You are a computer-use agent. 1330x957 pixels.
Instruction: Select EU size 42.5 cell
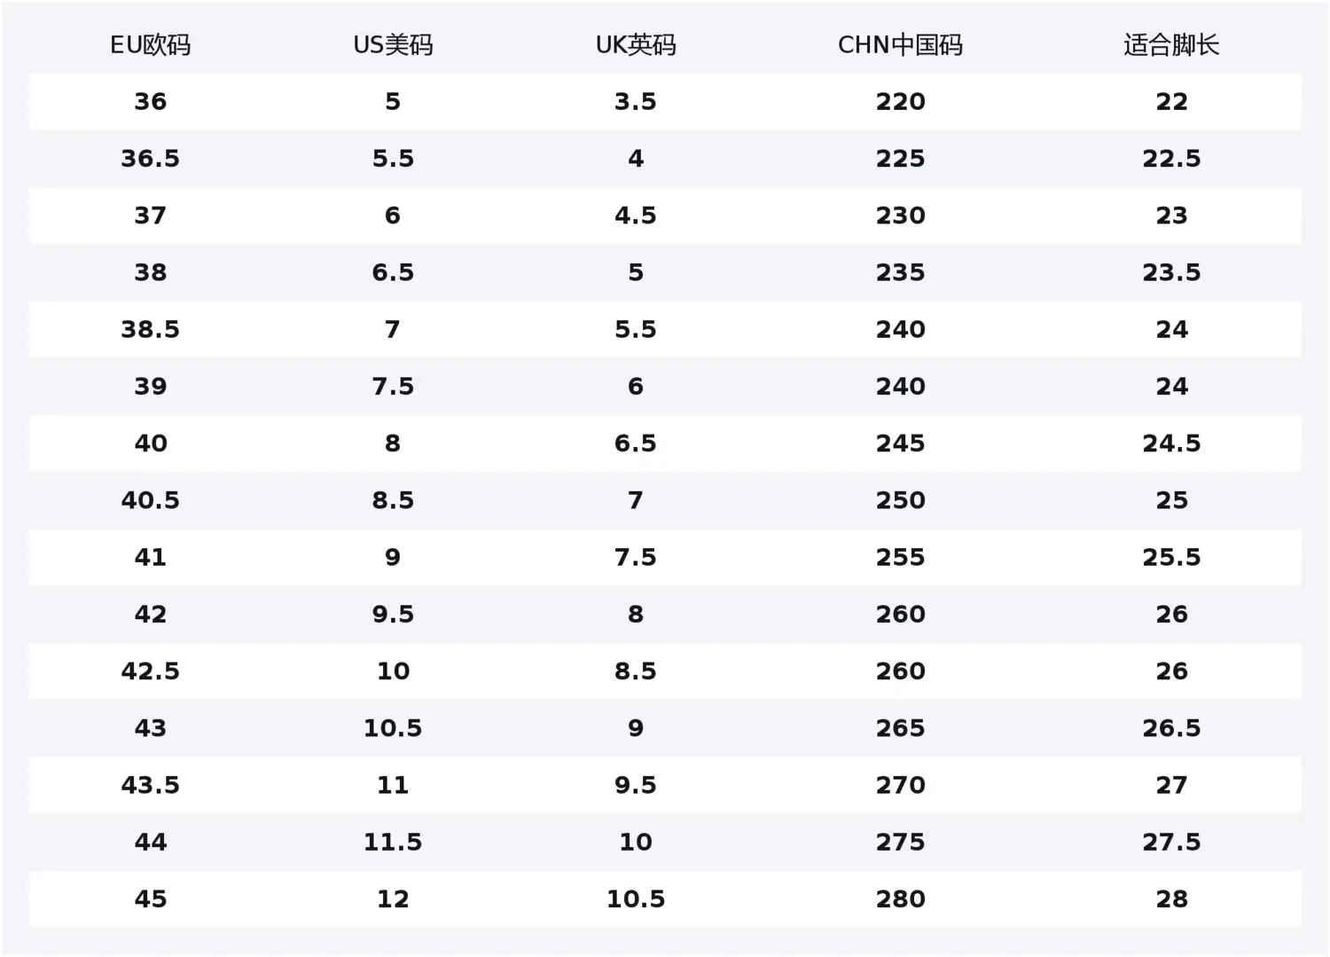point(150,671)
